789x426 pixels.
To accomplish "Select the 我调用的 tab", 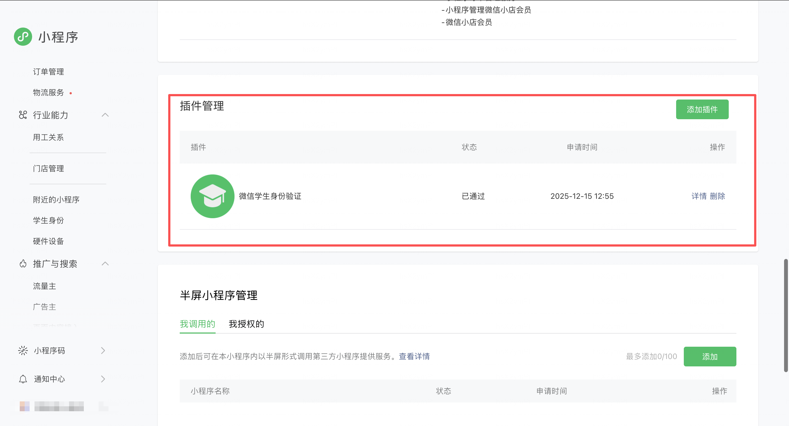I will point(197,324).
